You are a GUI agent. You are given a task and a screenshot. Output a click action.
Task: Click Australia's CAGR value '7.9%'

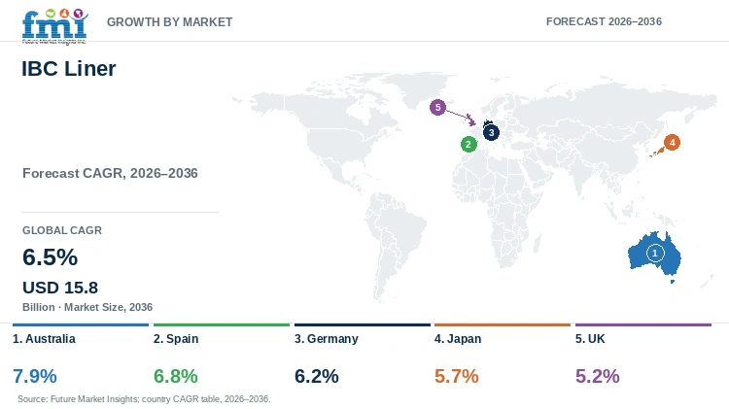click(35, 376)
